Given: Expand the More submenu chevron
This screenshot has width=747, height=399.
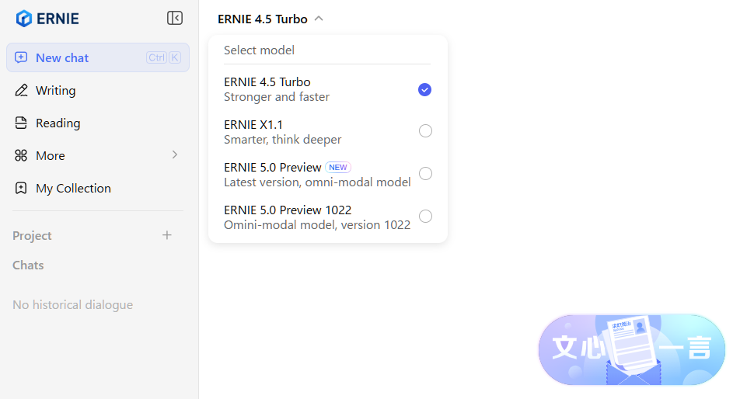Looking at the screenshot, I should click(175, 155).
